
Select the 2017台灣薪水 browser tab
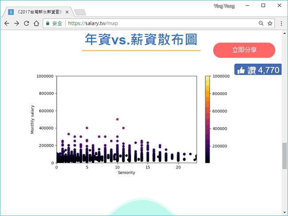coord(39,12)
